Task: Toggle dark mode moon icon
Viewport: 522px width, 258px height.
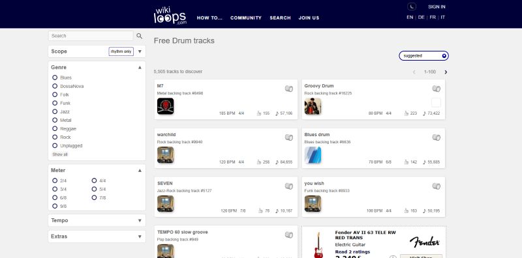Action: pyautogui.click(x=412, y=7)
